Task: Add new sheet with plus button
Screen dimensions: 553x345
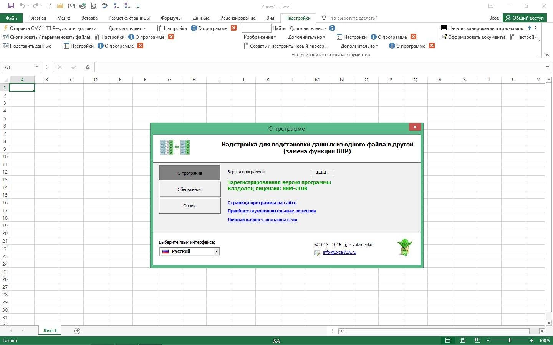Action: point(77,331)
